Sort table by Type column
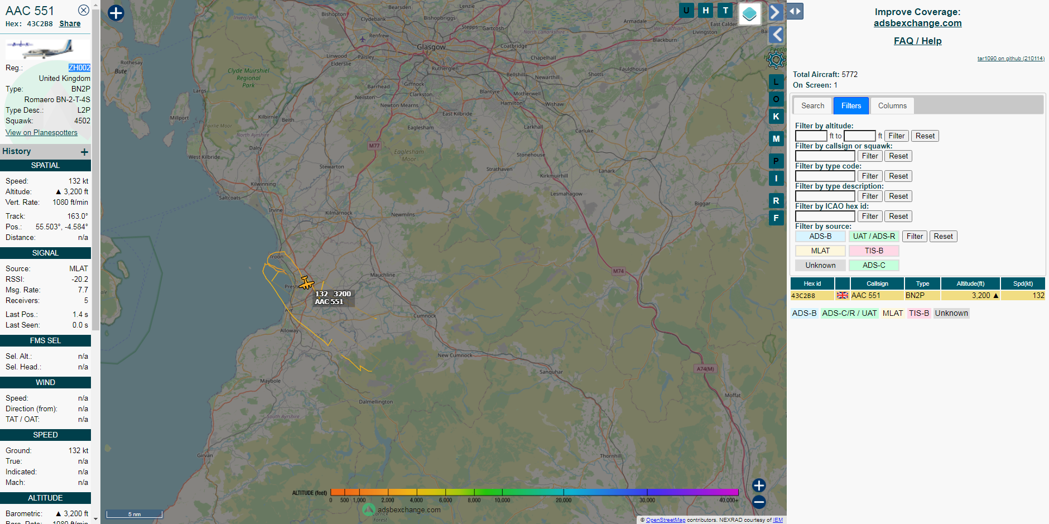This screenshot has height=524, width=1049. click(922, 283)
